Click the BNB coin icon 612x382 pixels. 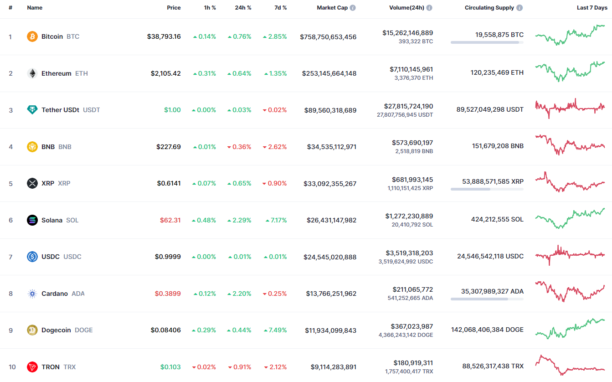(32, 147)
